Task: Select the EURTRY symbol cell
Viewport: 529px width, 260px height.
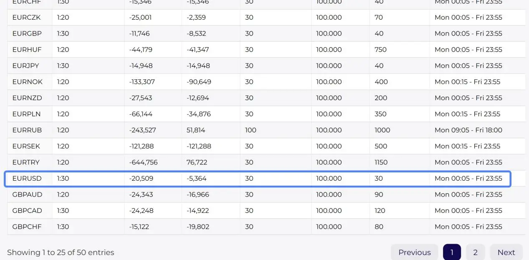Action: pos(26,162)
